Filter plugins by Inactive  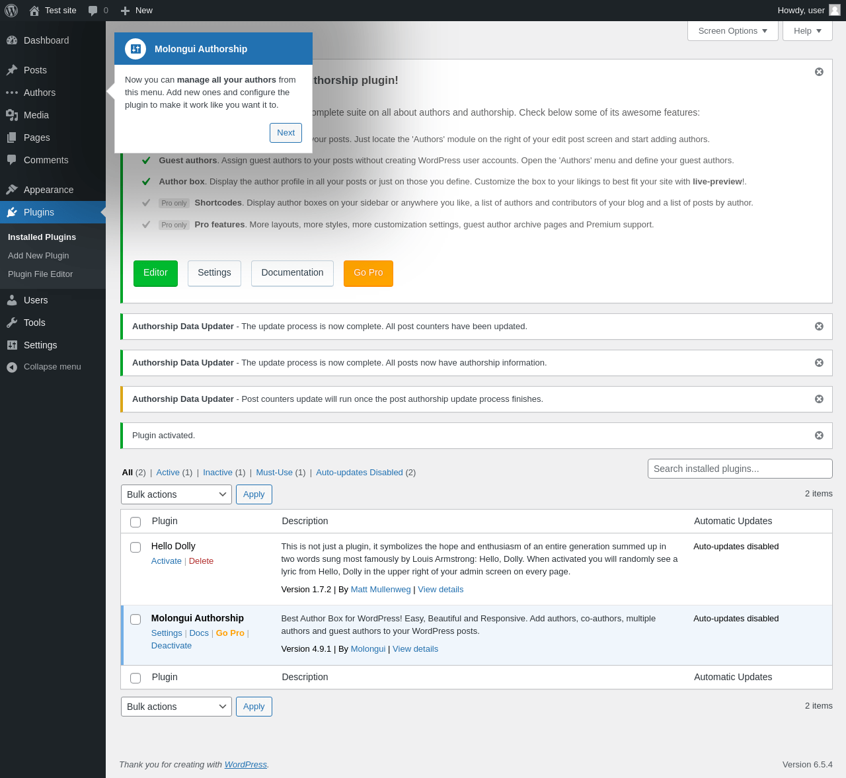(x=217, y=473)
